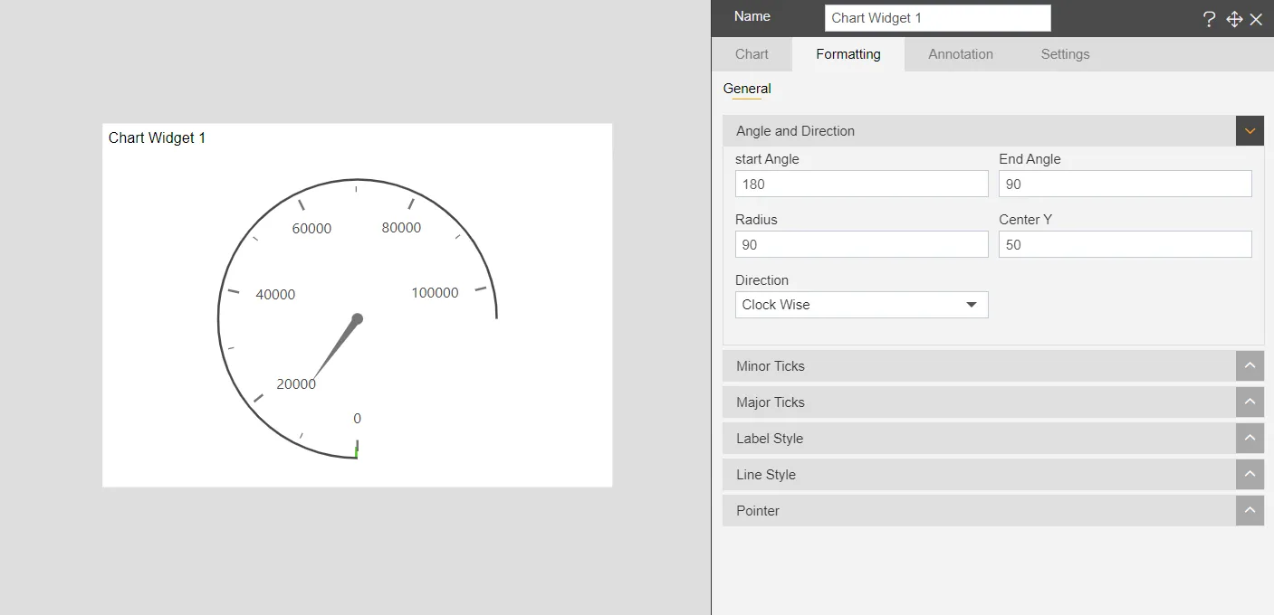Select the End Angle input field
Image resolution: width=1274 pixels, height=615 pixels.
(x=1125, y=184)
